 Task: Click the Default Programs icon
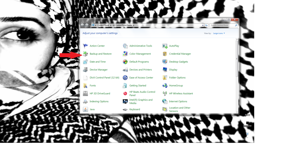pos(125,62)
